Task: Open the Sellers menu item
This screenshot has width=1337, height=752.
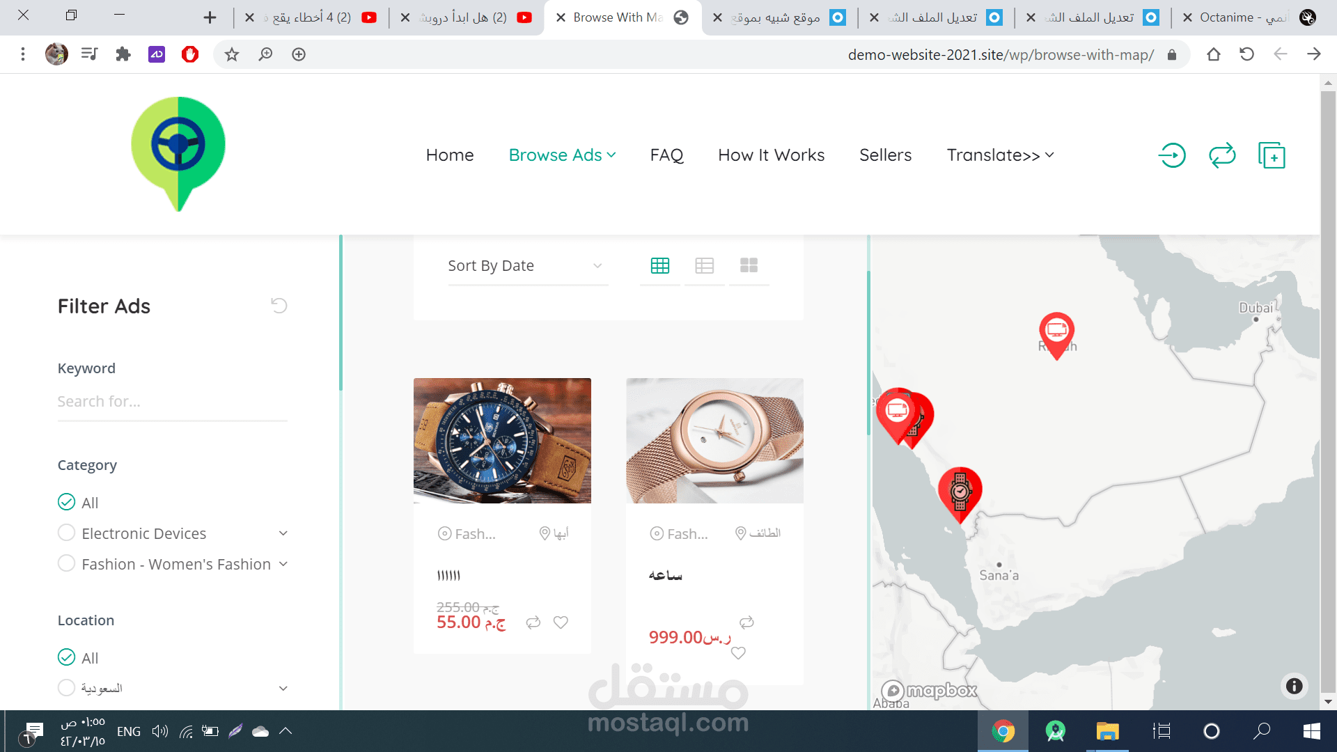Action: click(x=885, y=155)
